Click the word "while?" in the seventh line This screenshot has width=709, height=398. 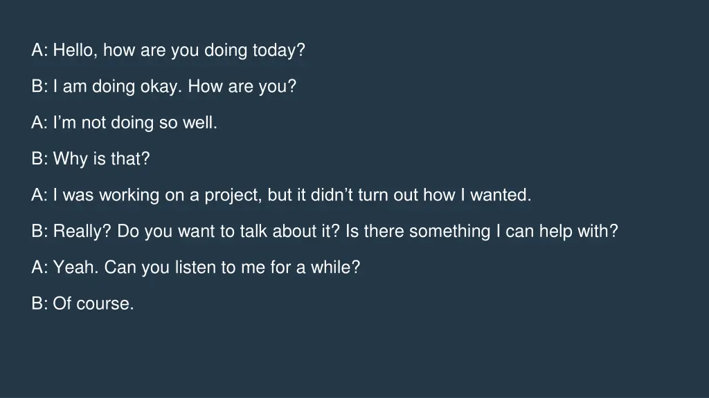[335, 267]
